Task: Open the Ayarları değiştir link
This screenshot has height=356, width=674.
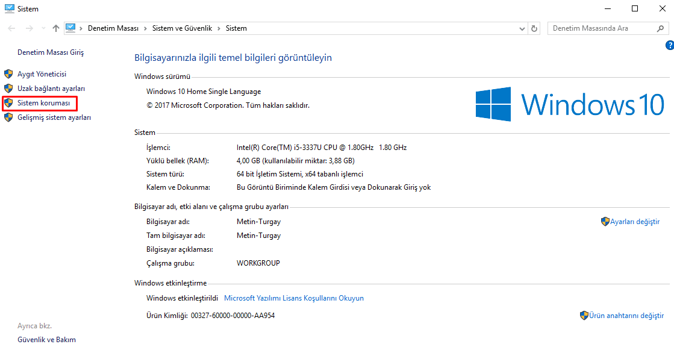Action: tap(635, 222)
